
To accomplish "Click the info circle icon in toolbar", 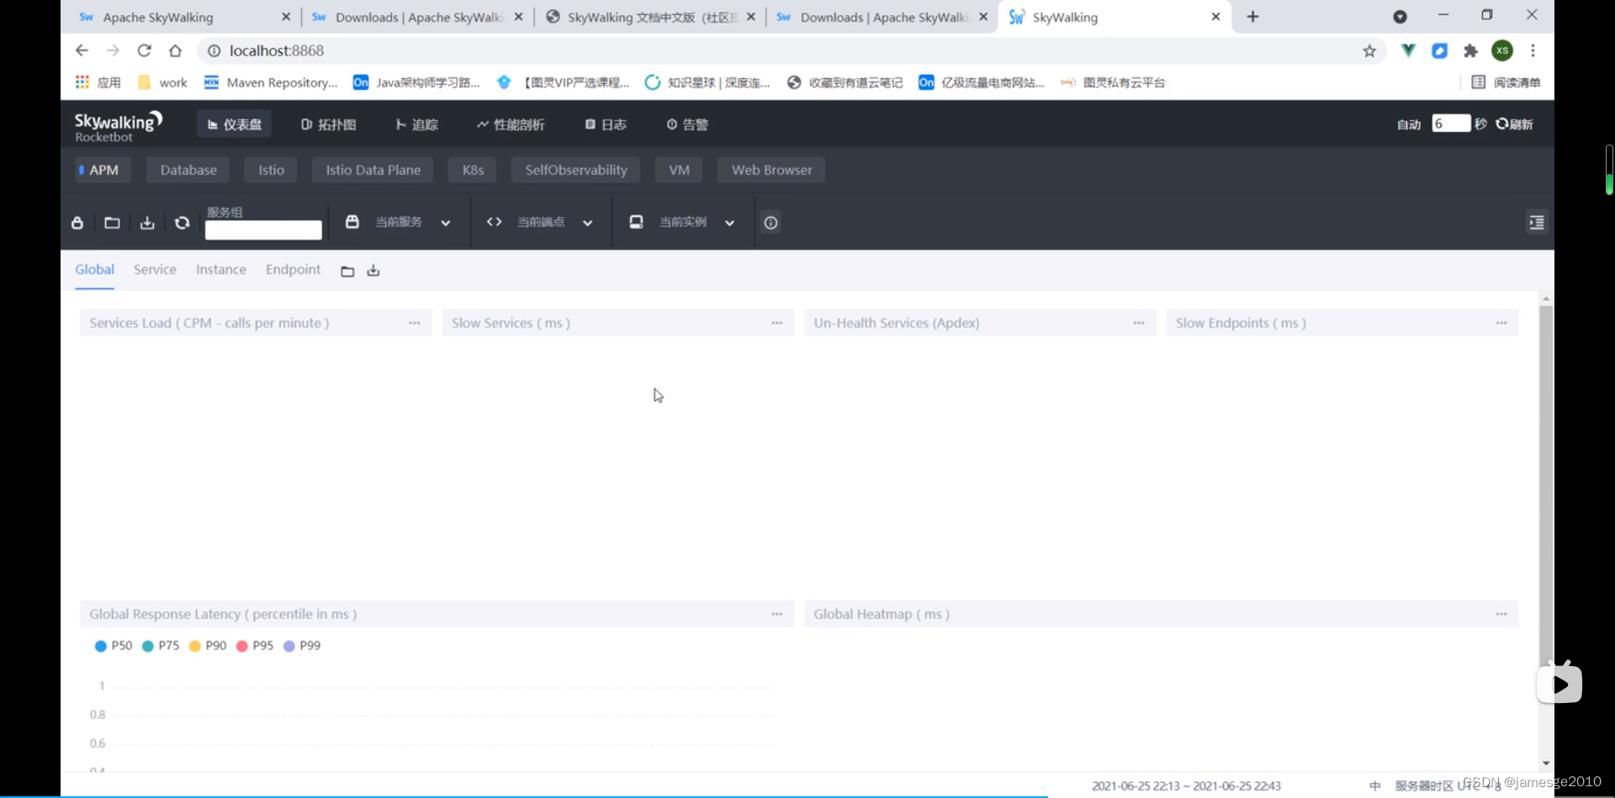I will (770, 223).
